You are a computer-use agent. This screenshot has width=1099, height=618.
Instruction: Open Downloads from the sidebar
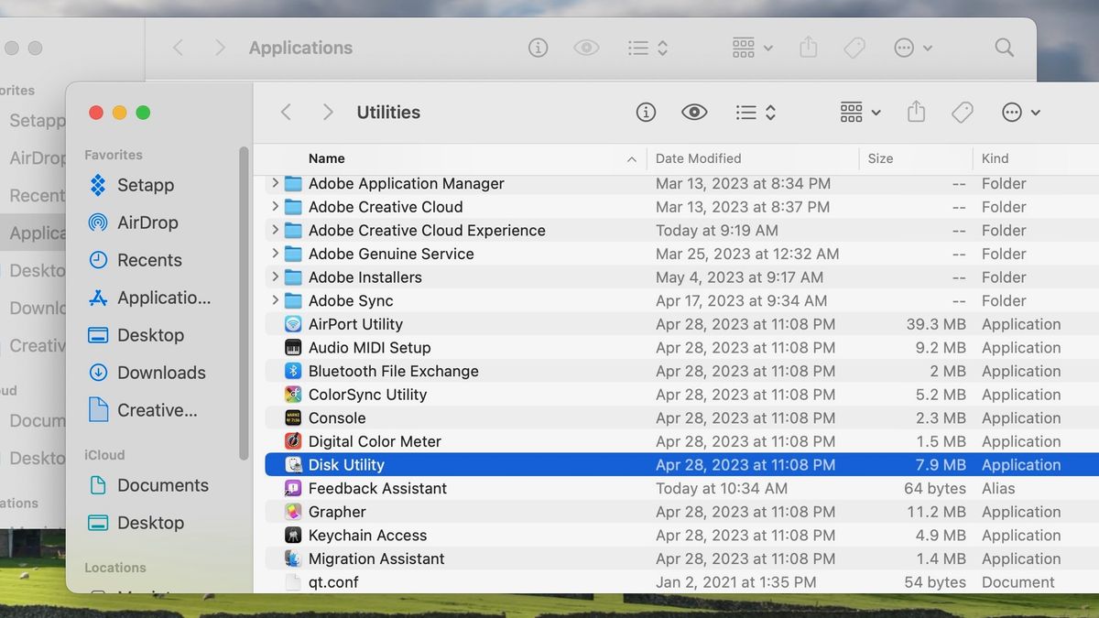click(147, 372)
